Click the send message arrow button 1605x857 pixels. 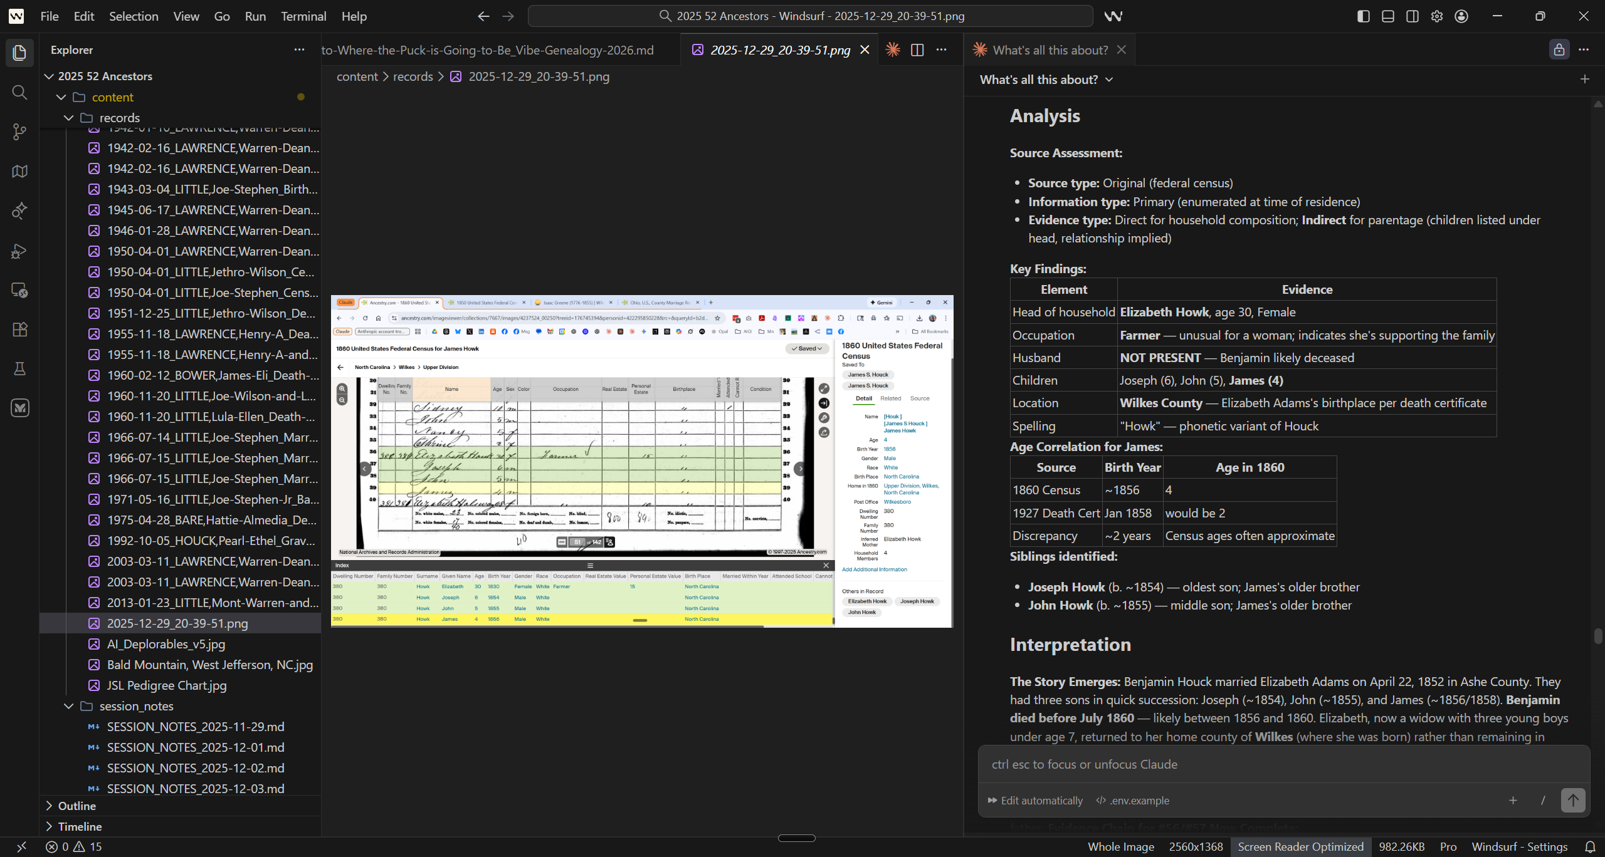click(1572, 800)
